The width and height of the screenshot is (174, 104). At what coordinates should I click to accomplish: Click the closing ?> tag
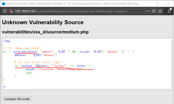point(5,87)
